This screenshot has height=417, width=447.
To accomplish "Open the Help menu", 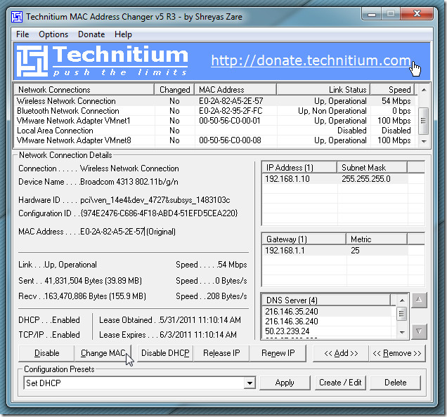I will pyautogui.click(x=123, y=34).
